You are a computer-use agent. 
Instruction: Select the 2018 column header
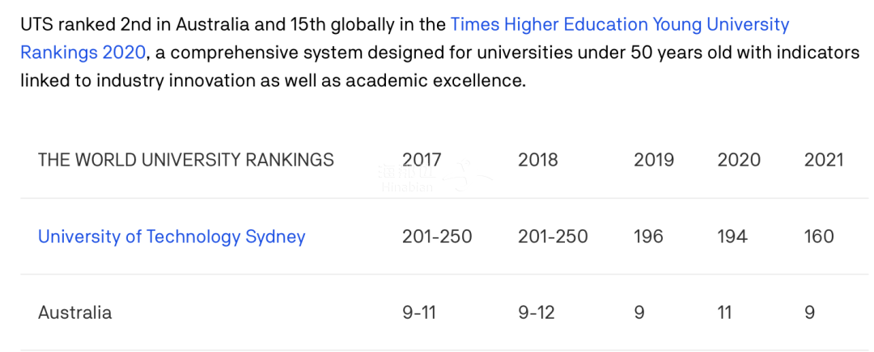coord(538,160)
